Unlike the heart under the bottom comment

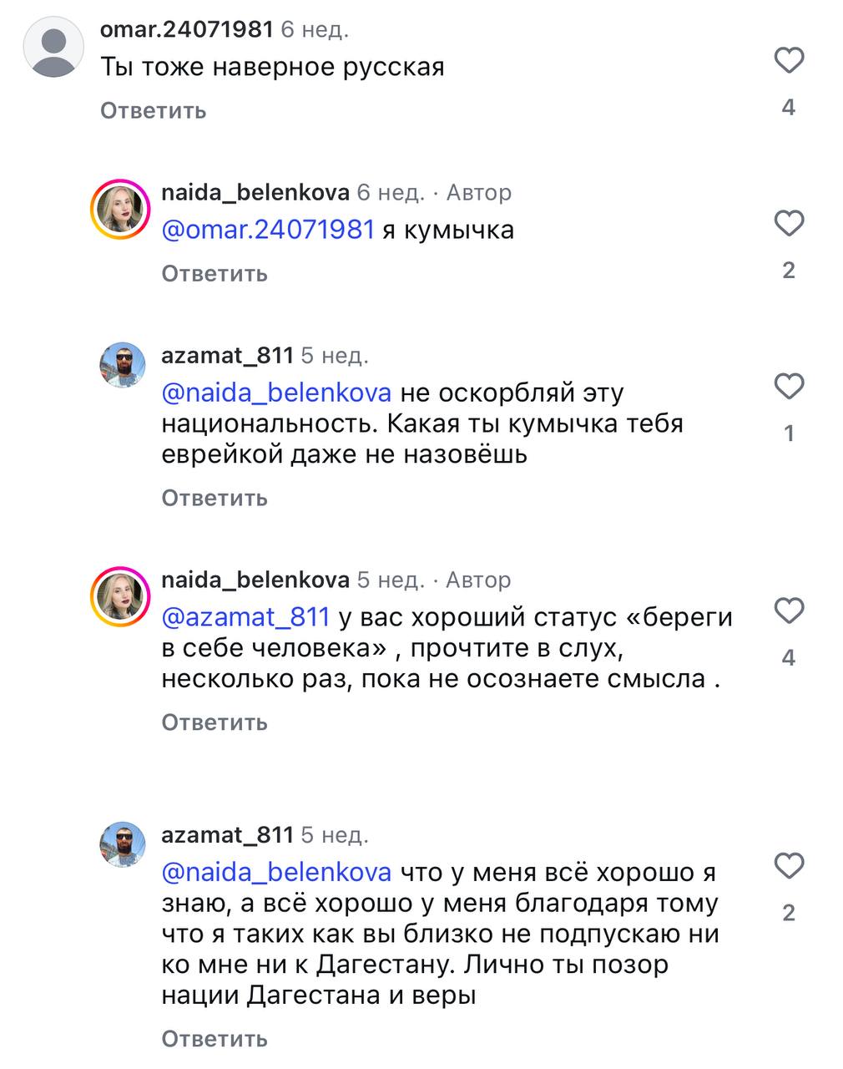click(x=787, y=866)
